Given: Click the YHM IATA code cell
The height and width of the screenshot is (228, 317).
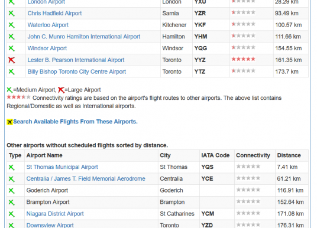Looking at the screenshot, I should click(200, 37).
